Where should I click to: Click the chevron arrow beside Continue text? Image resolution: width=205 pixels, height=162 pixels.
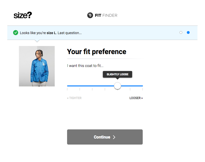(x=114, y=137)
